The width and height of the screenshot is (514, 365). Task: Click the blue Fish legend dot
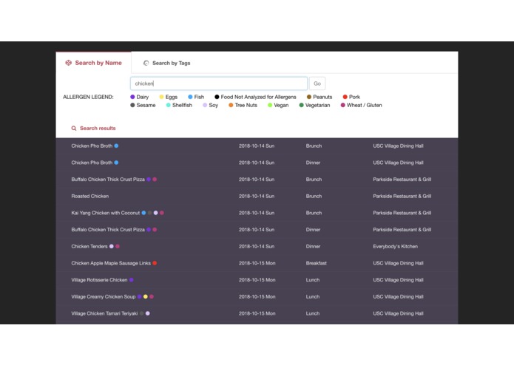[x=190, y=97]
